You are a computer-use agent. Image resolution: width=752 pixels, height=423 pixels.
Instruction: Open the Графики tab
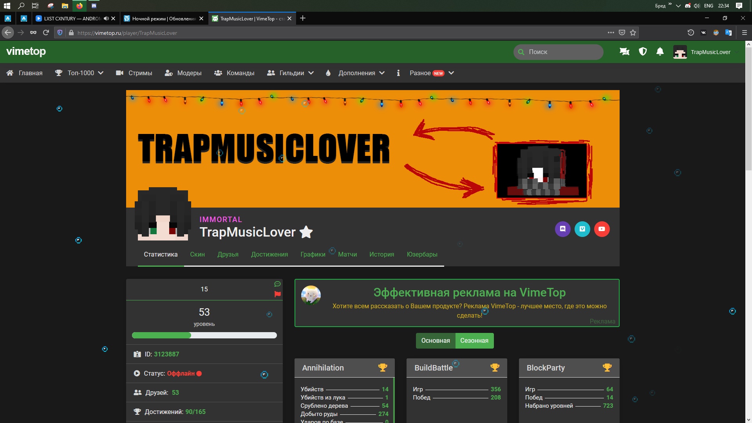point(313,255)
